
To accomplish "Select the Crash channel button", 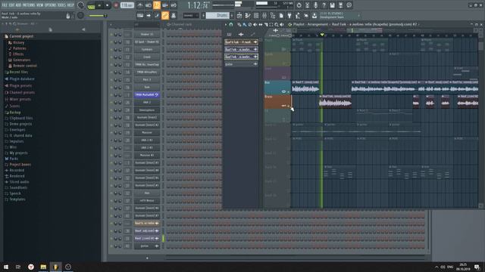I will point(147,57).
